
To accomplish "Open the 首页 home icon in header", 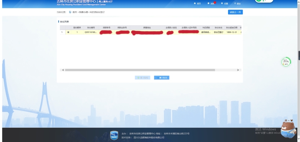I will coord(195,3).
